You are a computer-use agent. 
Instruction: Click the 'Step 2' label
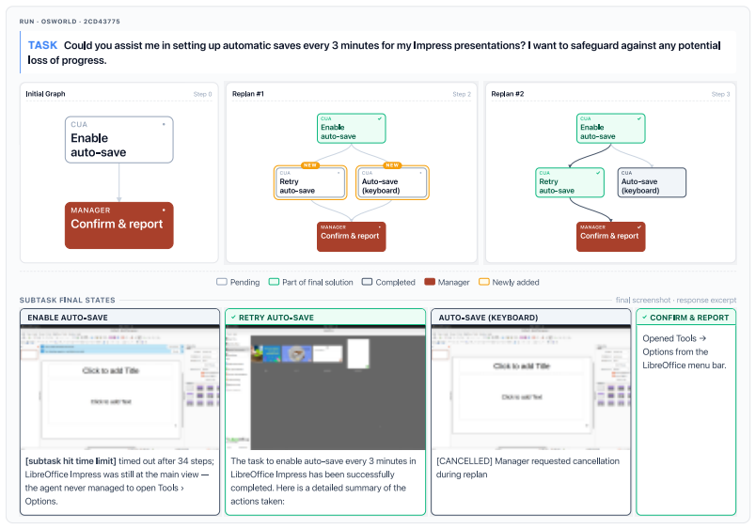[x=462, y=94]
